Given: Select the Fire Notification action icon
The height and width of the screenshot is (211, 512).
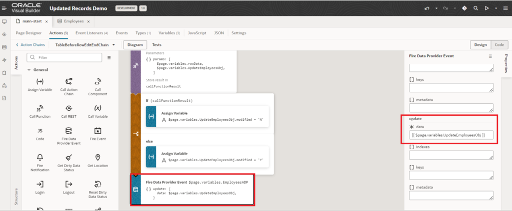Looking at the screenshot, I should pos(40,158).
